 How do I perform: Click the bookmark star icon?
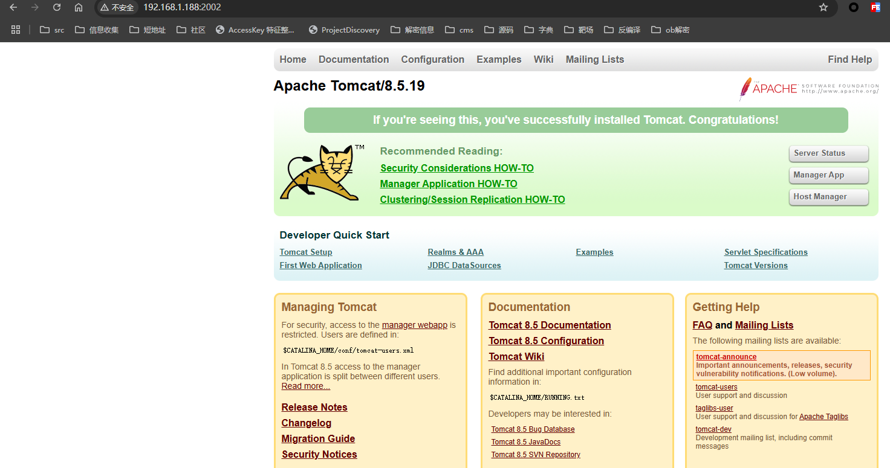pos(823,8)
